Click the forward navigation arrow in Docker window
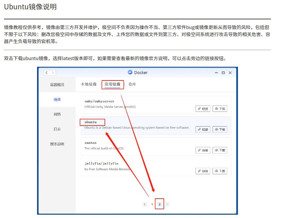The image size is (297, 218). point(53,73)
